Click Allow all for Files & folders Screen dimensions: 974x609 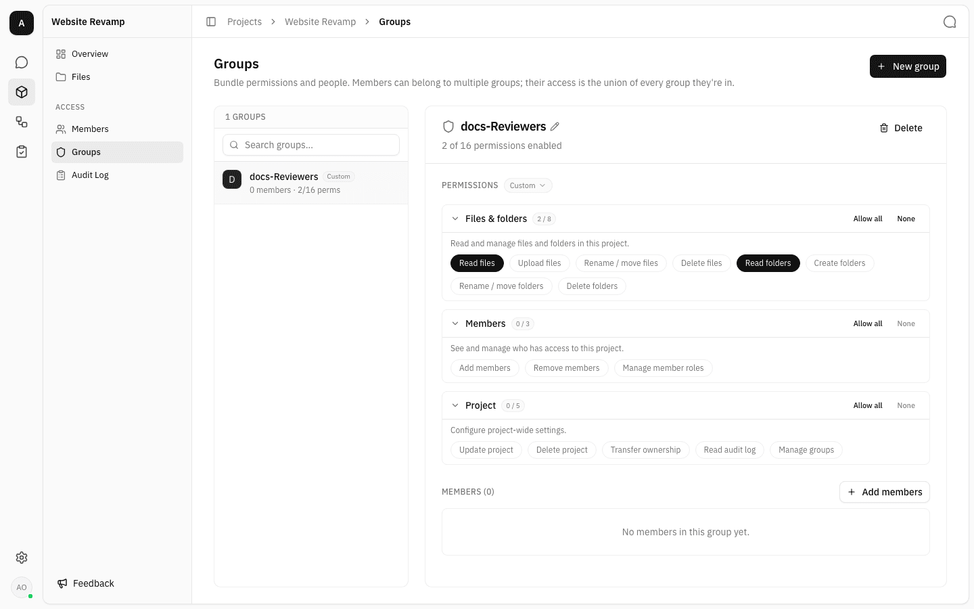pyautogui.click(x=868, y=219)
